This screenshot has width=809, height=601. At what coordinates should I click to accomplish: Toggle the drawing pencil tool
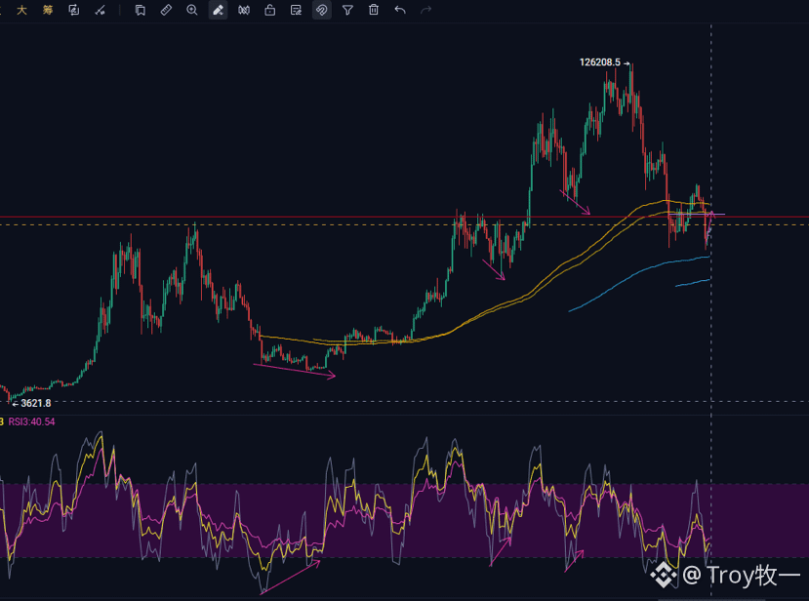(218, 10)
